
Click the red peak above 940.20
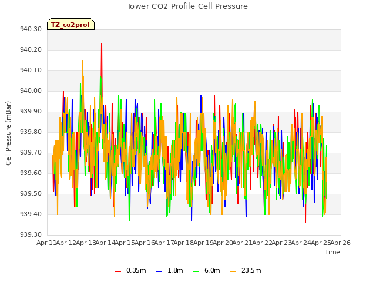(102, 45)
